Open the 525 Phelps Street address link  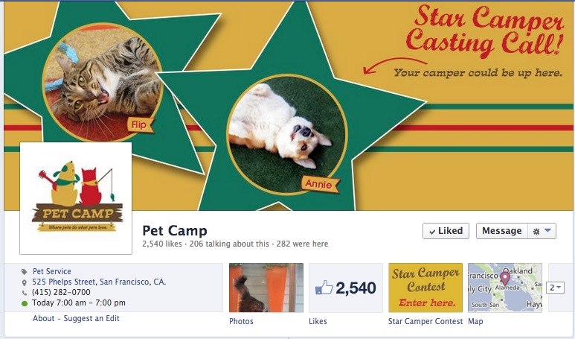click(99, 282)
